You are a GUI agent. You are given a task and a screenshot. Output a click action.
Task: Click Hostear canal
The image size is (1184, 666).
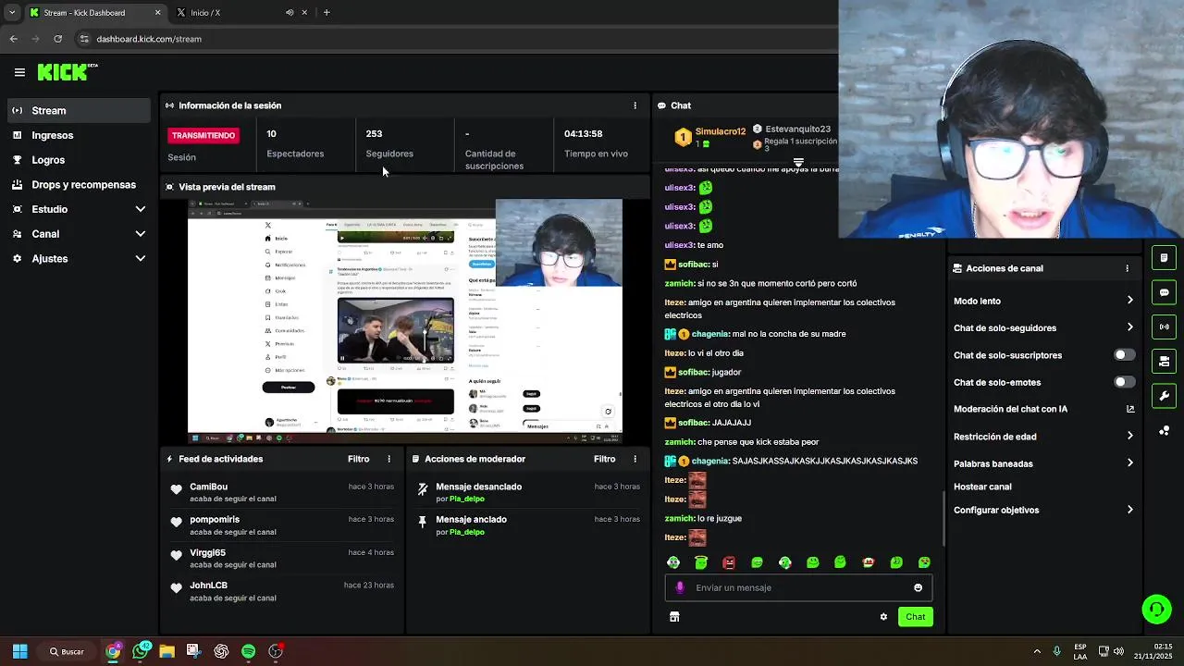(982, 487)
